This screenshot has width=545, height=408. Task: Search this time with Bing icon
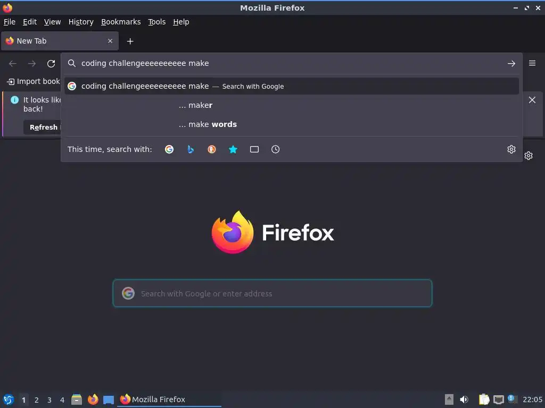(191, 149)
